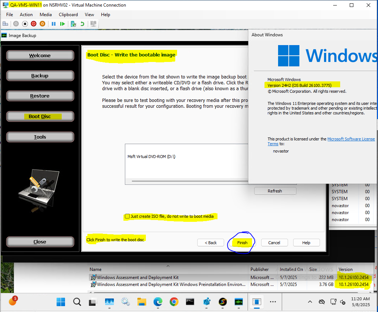The image size is (378, 312).
Task: Revert the VM with the green undo arrow
Action: point(82,24)
